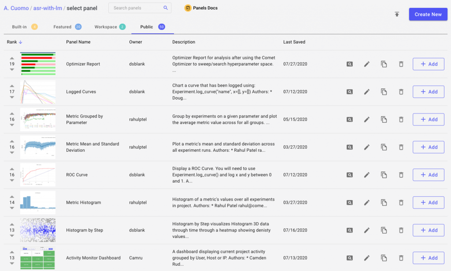451x271 pixels.
Task: Add the Optimizer Report panel
Action: [428, 64]
